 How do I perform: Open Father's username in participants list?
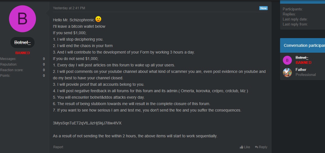301,69
